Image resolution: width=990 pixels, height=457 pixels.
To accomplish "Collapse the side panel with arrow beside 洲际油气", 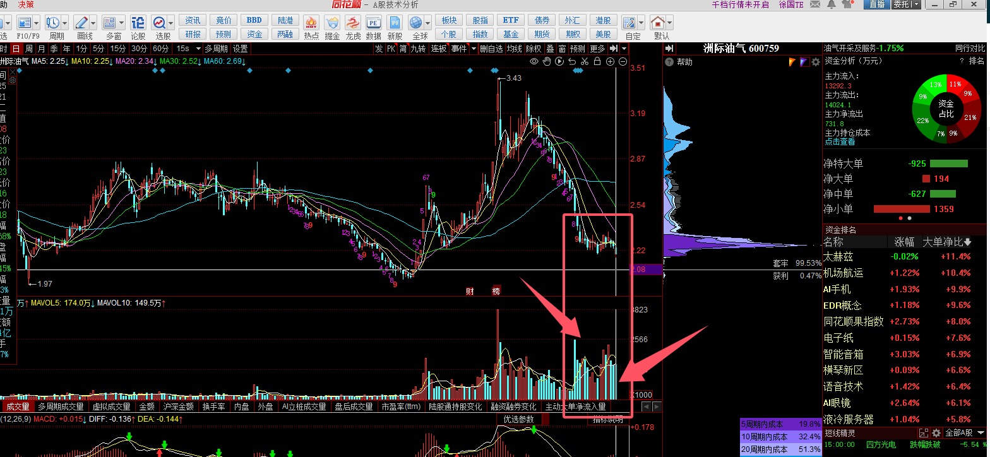I will (669, 49).
